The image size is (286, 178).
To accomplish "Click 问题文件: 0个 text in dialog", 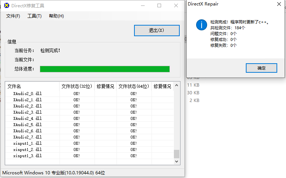I will click(224, 34).
